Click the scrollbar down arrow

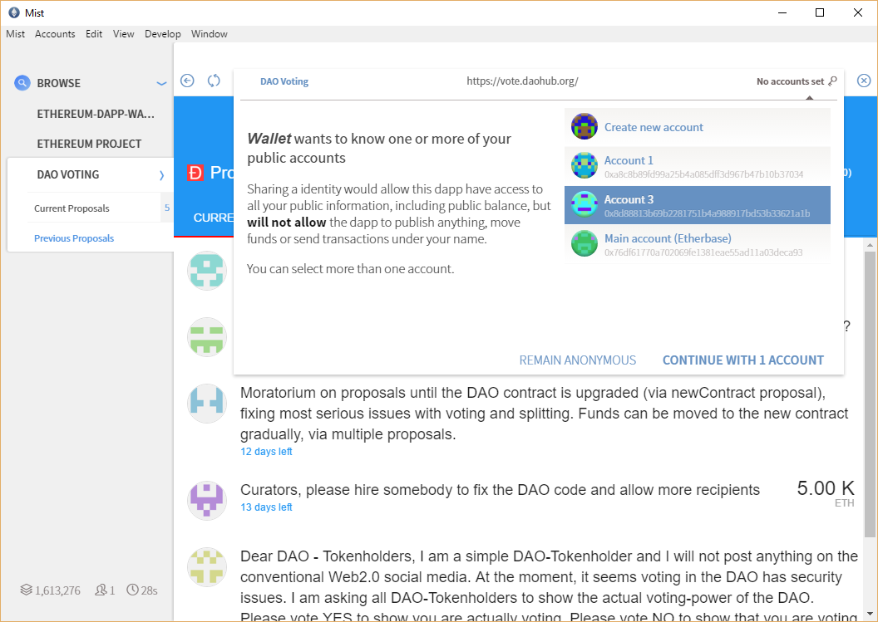(870, 615)
